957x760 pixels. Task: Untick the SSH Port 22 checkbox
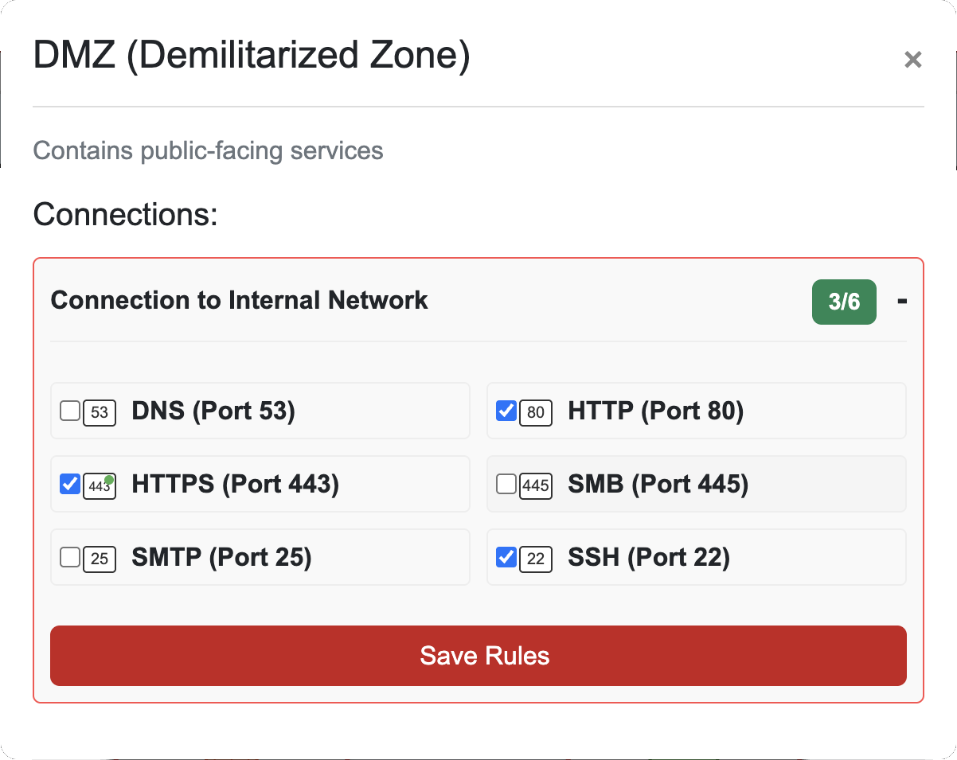[506, 557]
